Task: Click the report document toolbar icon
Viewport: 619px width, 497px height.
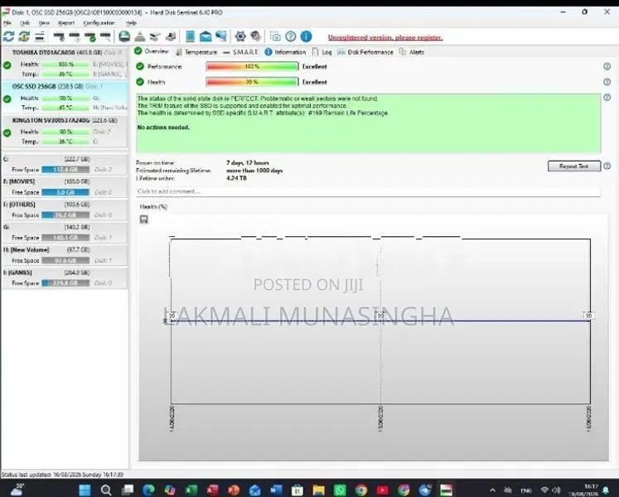Action: pos(190,36)
